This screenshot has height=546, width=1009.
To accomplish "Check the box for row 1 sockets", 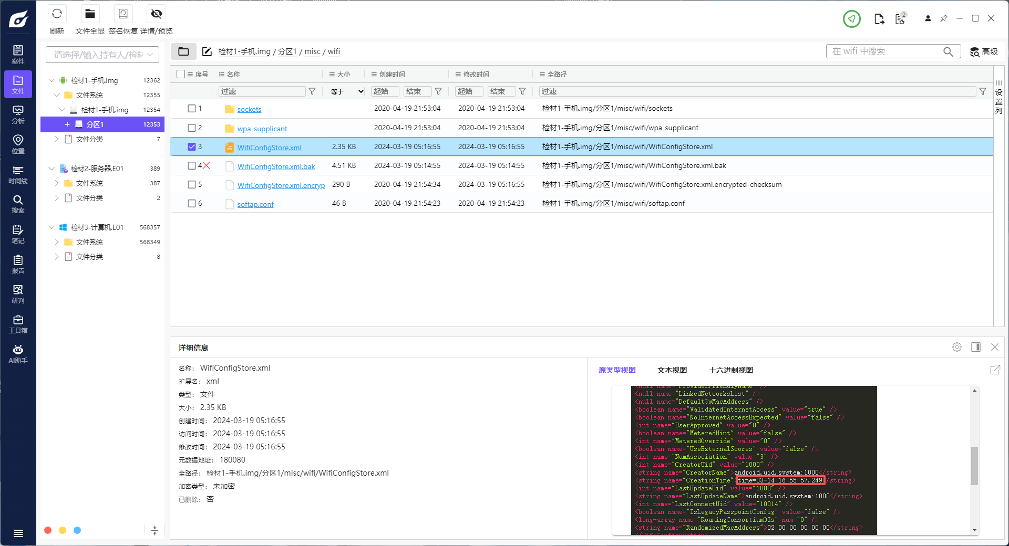I will [192, 108].
